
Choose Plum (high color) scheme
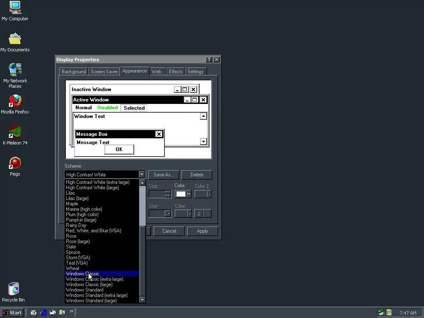[102, 214]
